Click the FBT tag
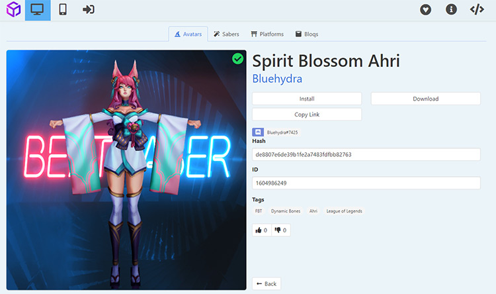Image resolution: width=496 pixels, height=294 pixels. coord(259,211)
